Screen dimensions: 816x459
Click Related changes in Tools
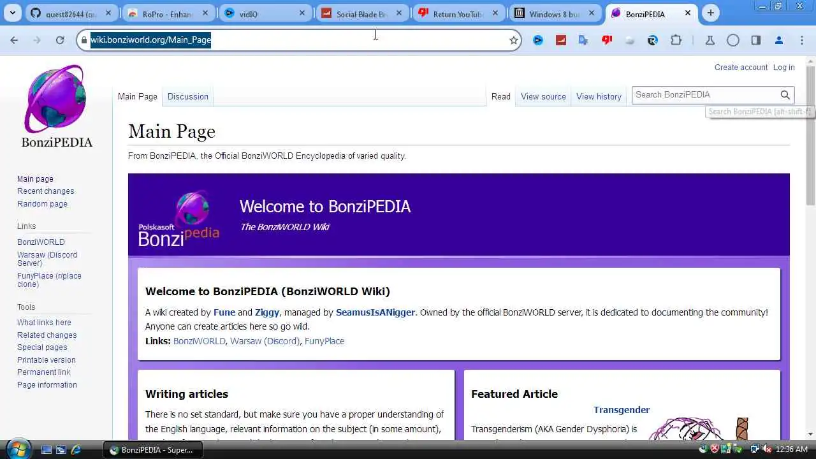47,335
